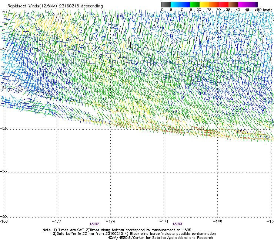The width and height of the screenshot is (274, 240).
Task: Click the -54 latitude axis label
Action: 4,88
